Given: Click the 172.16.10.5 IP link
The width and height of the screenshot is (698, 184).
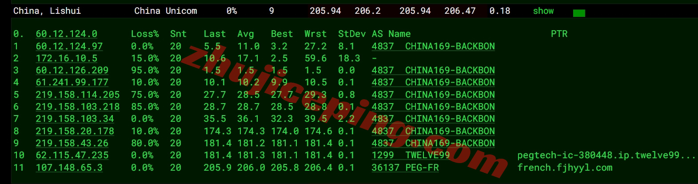Looking at the screenshot, I should [66, 58].
